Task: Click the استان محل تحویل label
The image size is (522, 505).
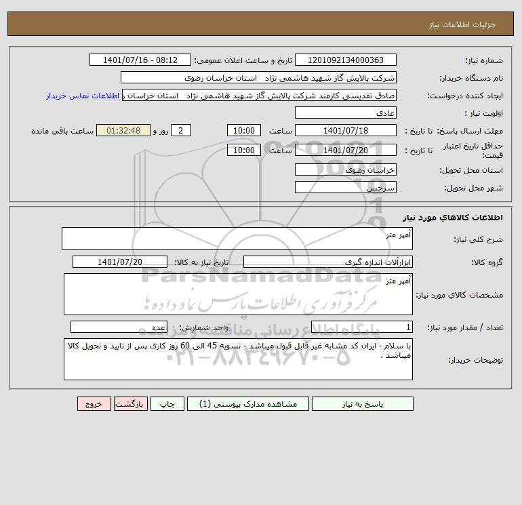Action: (x=471, y=170)
